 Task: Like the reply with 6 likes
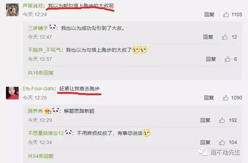(x=227, y=59)
